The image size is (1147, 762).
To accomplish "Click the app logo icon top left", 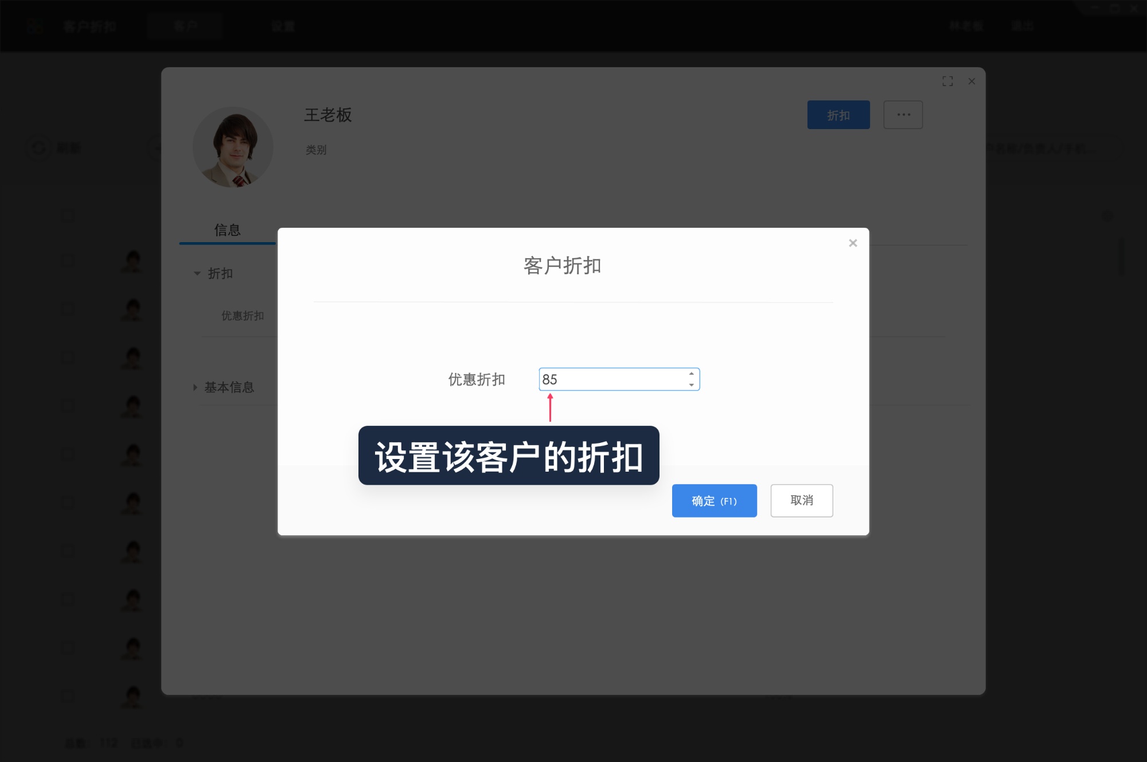I will click(34, 26).
